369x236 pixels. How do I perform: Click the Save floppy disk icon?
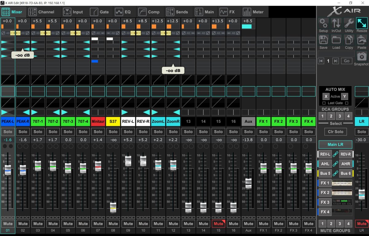tap(323, 40)
